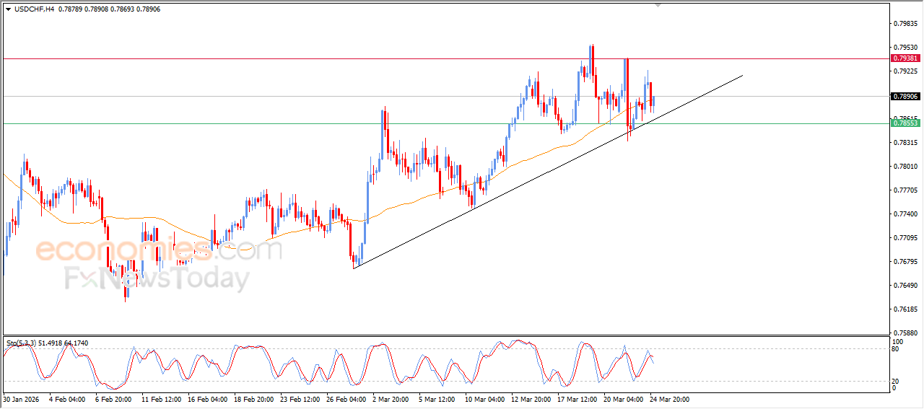Click the 5 Mar 12:00 time label

point(437,399)
